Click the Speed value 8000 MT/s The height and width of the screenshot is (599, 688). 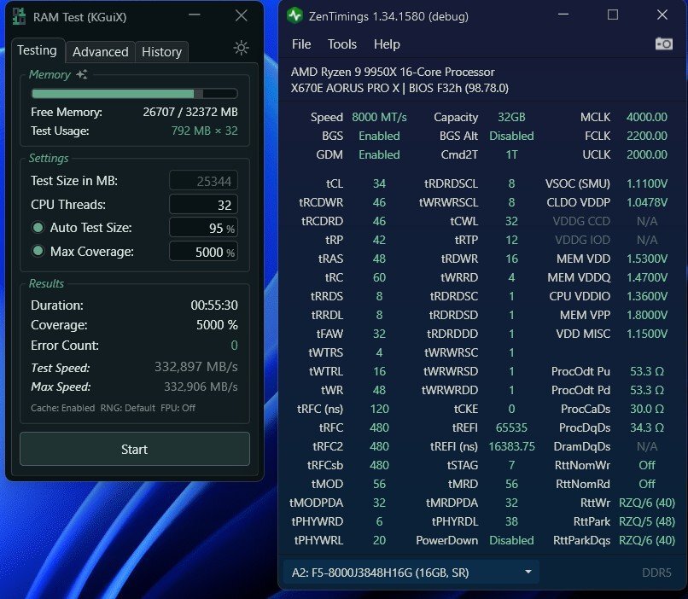tap(379, 117)
